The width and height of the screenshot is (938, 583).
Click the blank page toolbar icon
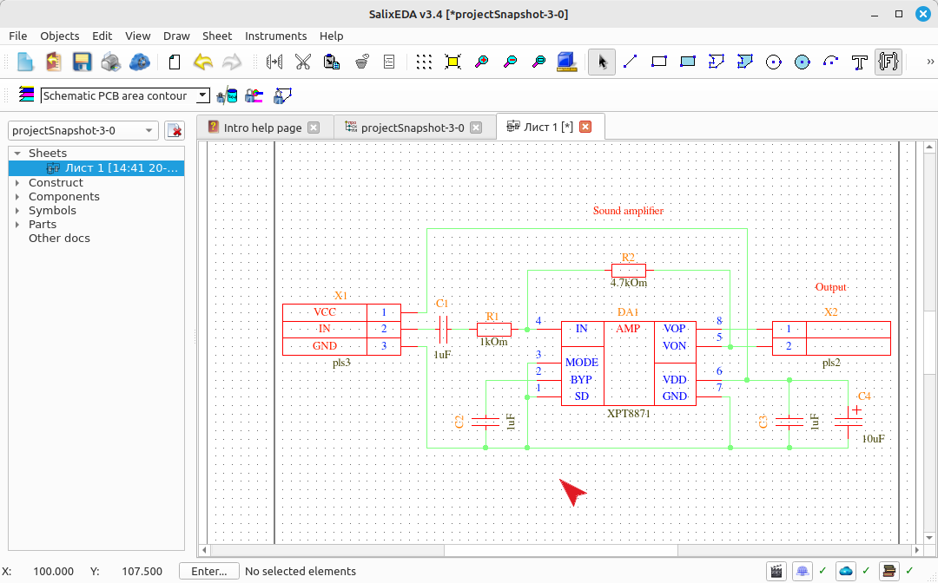[174, 62]
